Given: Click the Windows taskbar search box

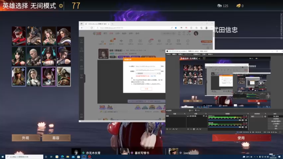Looking at the screenshot, I should [24, 157].
